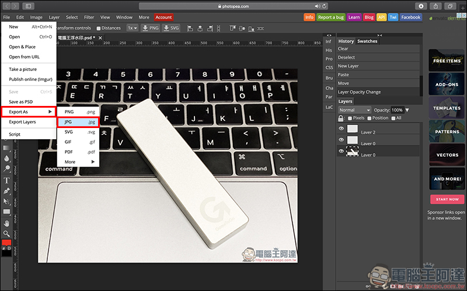Choose Open & Place
Screen dimensions: 467x291
click(29, 47)
